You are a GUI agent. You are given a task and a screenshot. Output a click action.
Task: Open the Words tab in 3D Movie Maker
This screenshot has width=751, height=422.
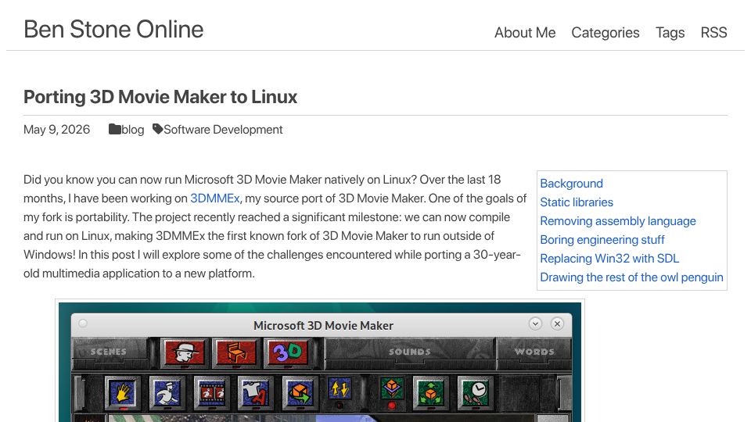(534, 352)
